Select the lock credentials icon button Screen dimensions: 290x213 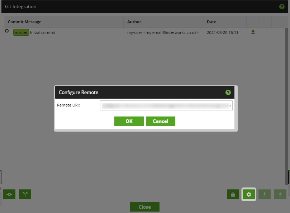point(233,194)
